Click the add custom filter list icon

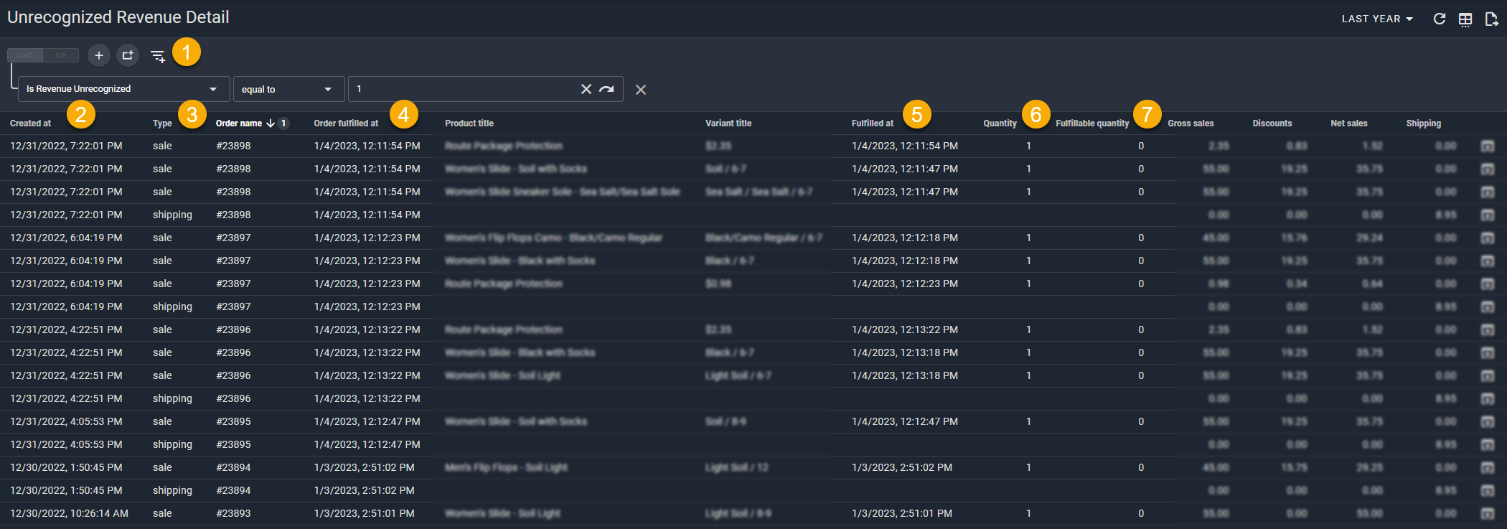[x=158, y=56]
